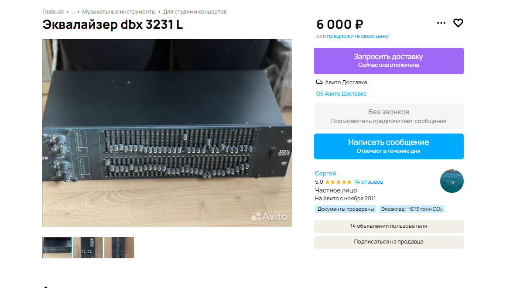Open Об Авито Доставке link
The height and width of the screenshot is (288, 530).
341,94
